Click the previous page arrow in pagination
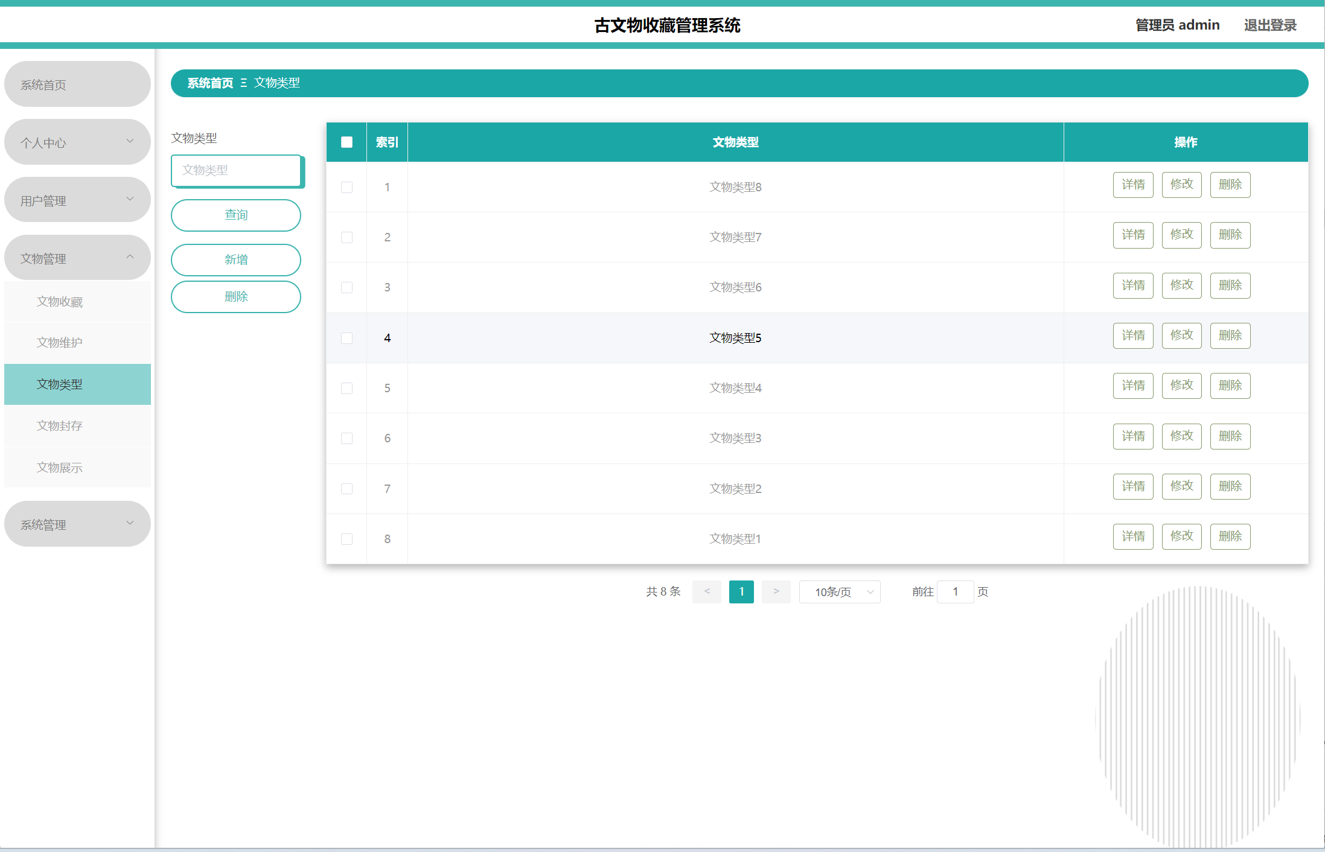The height and width of the screenshot is (852, 1325). pos(706,591)
